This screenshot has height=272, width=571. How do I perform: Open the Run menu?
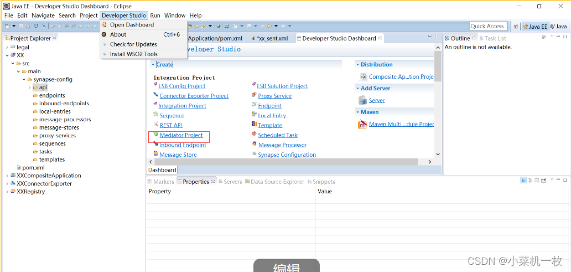155,16
